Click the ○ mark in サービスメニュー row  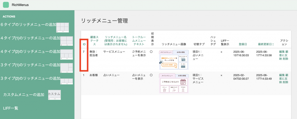pyautogui.click(x=151, y=52)
